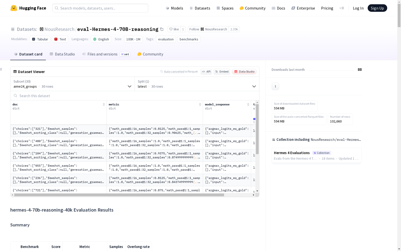Open Data Studio from viewer header

244,72
